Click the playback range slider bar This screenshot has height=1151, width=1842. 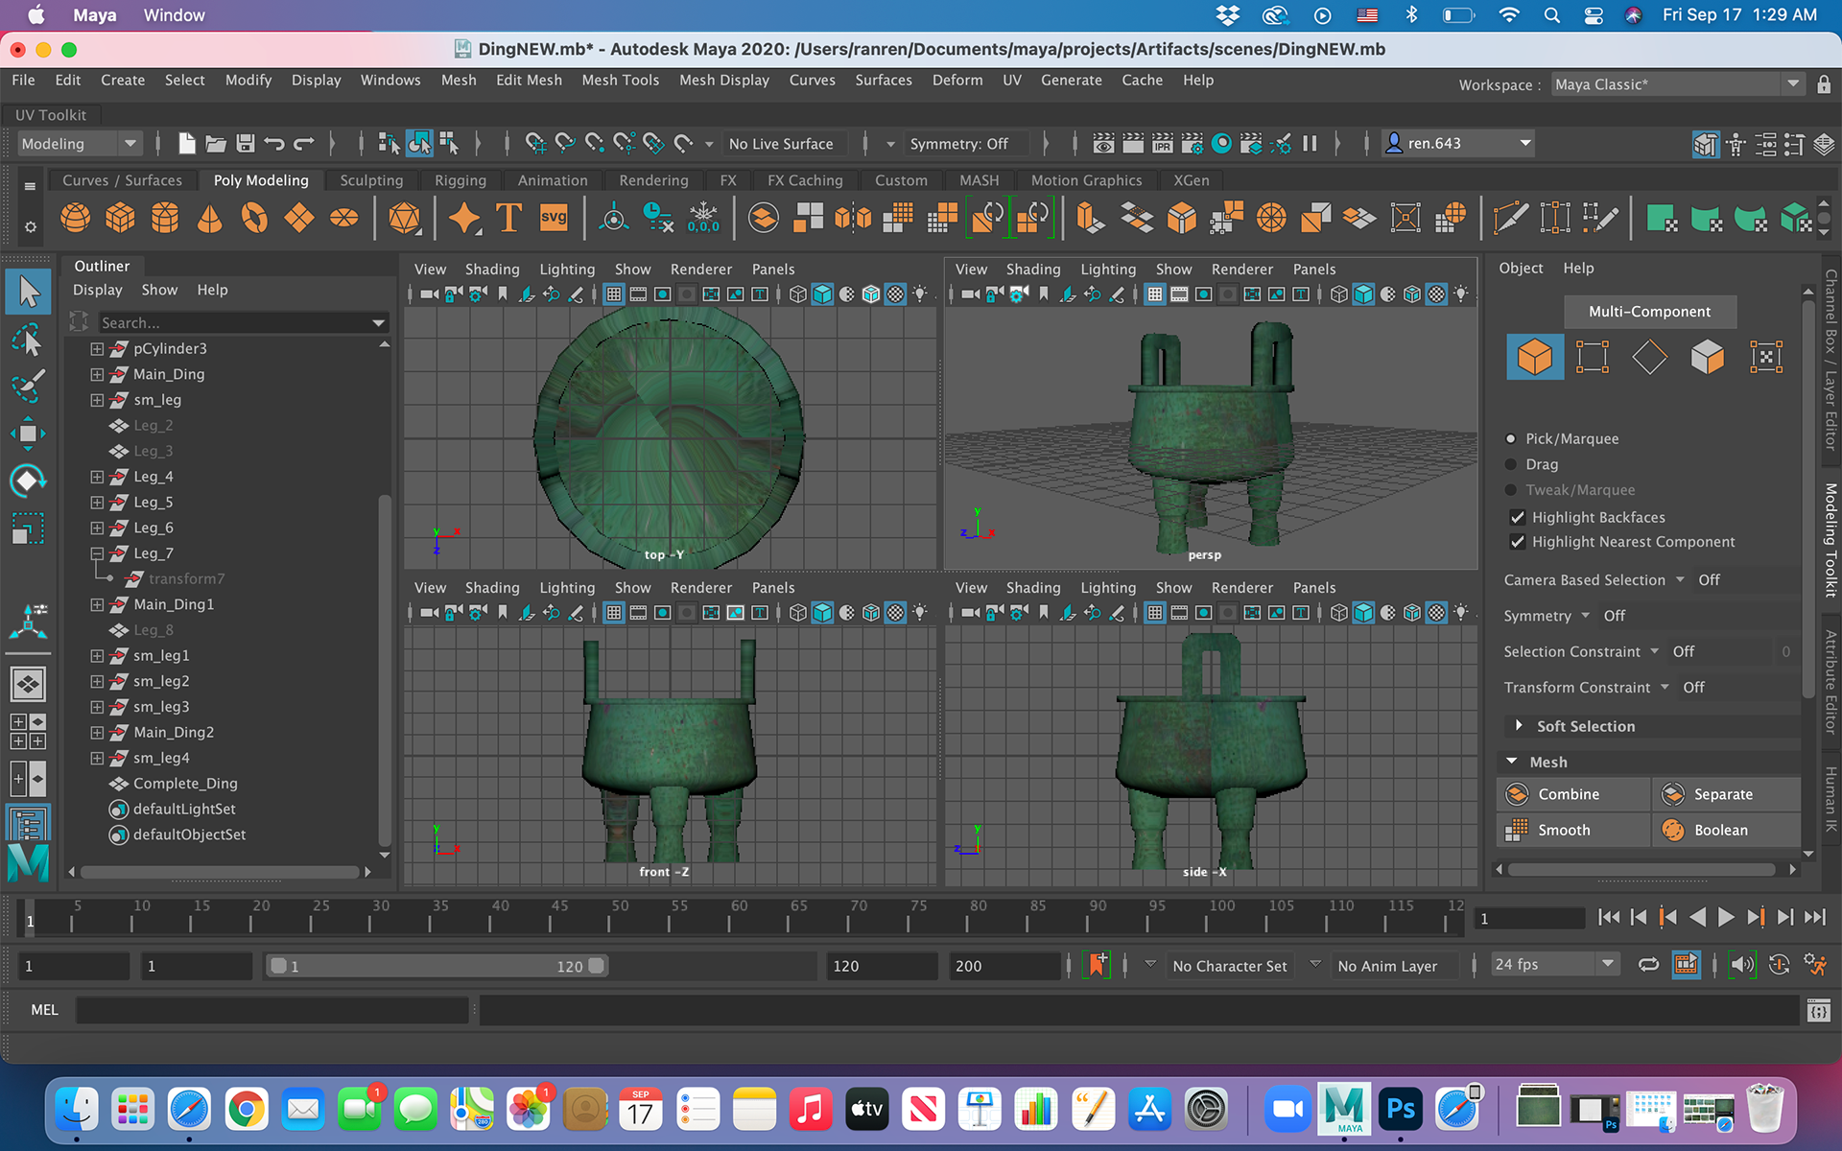[437, 966]
